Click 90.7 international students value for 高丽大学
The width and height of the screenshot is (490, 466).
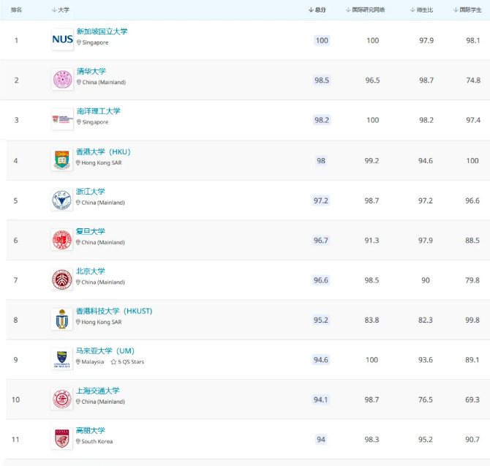pyautogui.click(x=472, y=440)
